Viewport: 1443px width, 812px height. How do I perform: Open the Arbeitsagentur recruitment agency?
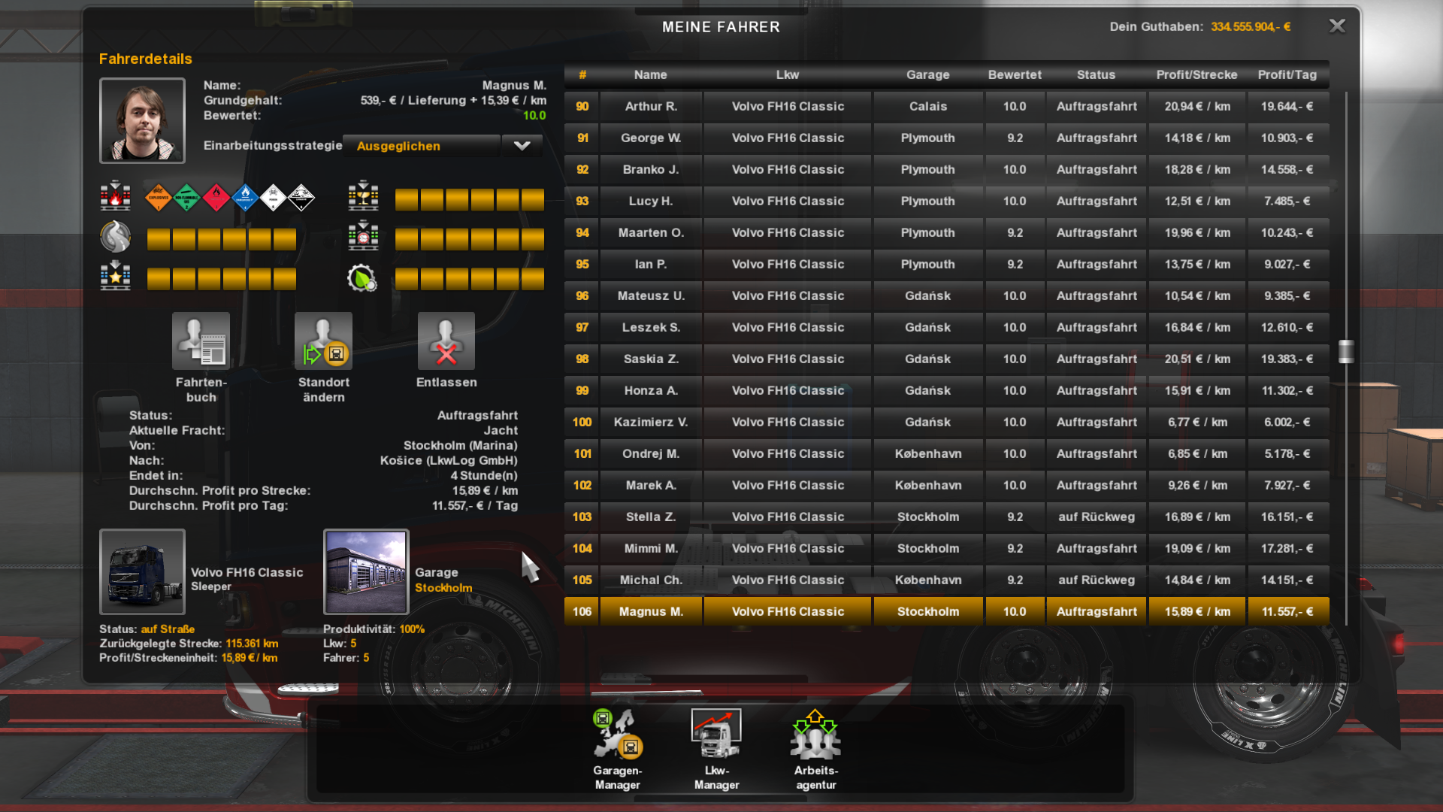[815, 735]
